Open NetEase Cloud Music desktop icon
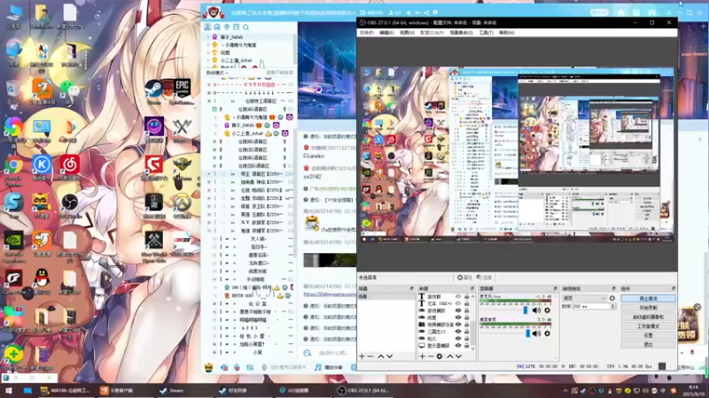The width and height of the screenshot is (709, 398). (x=70, y=168)
